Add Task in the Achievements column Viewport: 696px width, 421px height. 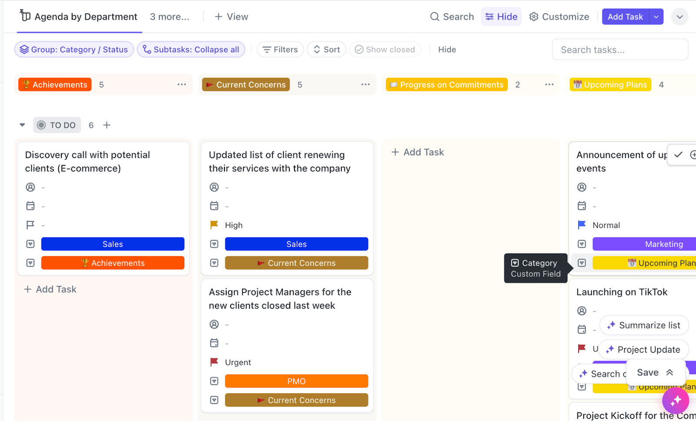coord(50,289)
